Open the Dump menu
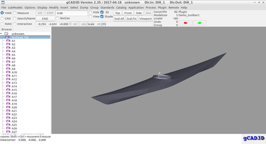Screen dimensions: 266x144 (84, 8)
